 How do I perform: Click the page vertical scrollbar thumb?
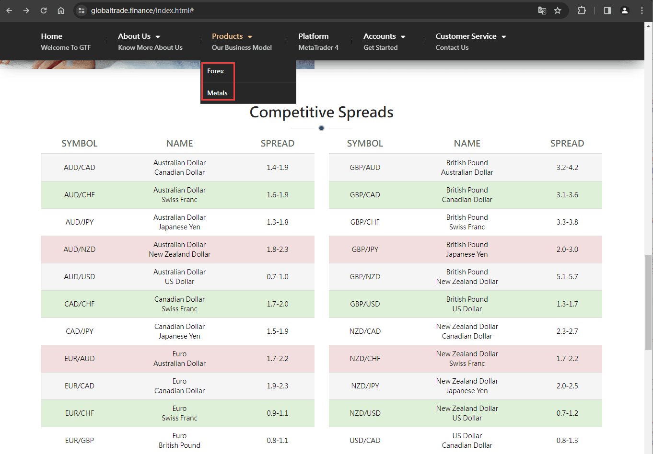[x=648, y=303]
